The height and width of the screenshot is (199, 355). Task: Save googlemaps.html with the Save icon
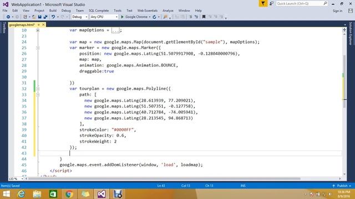click(x=39, y=17)
